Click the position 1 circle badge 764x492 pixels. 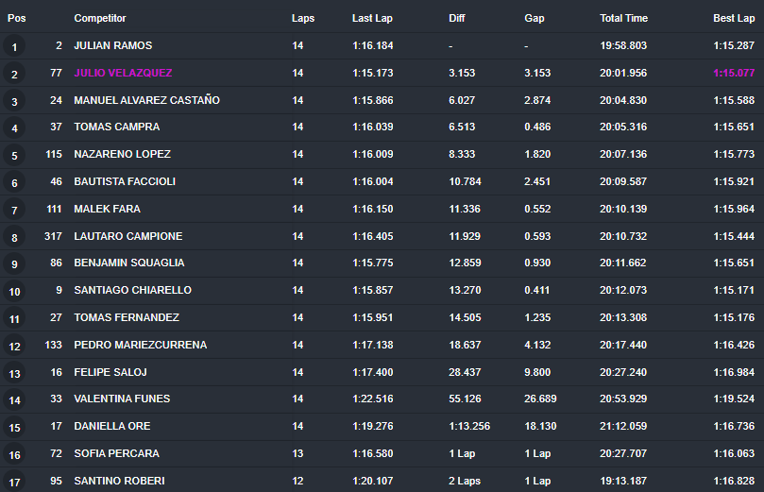click(x=14, y=47)
